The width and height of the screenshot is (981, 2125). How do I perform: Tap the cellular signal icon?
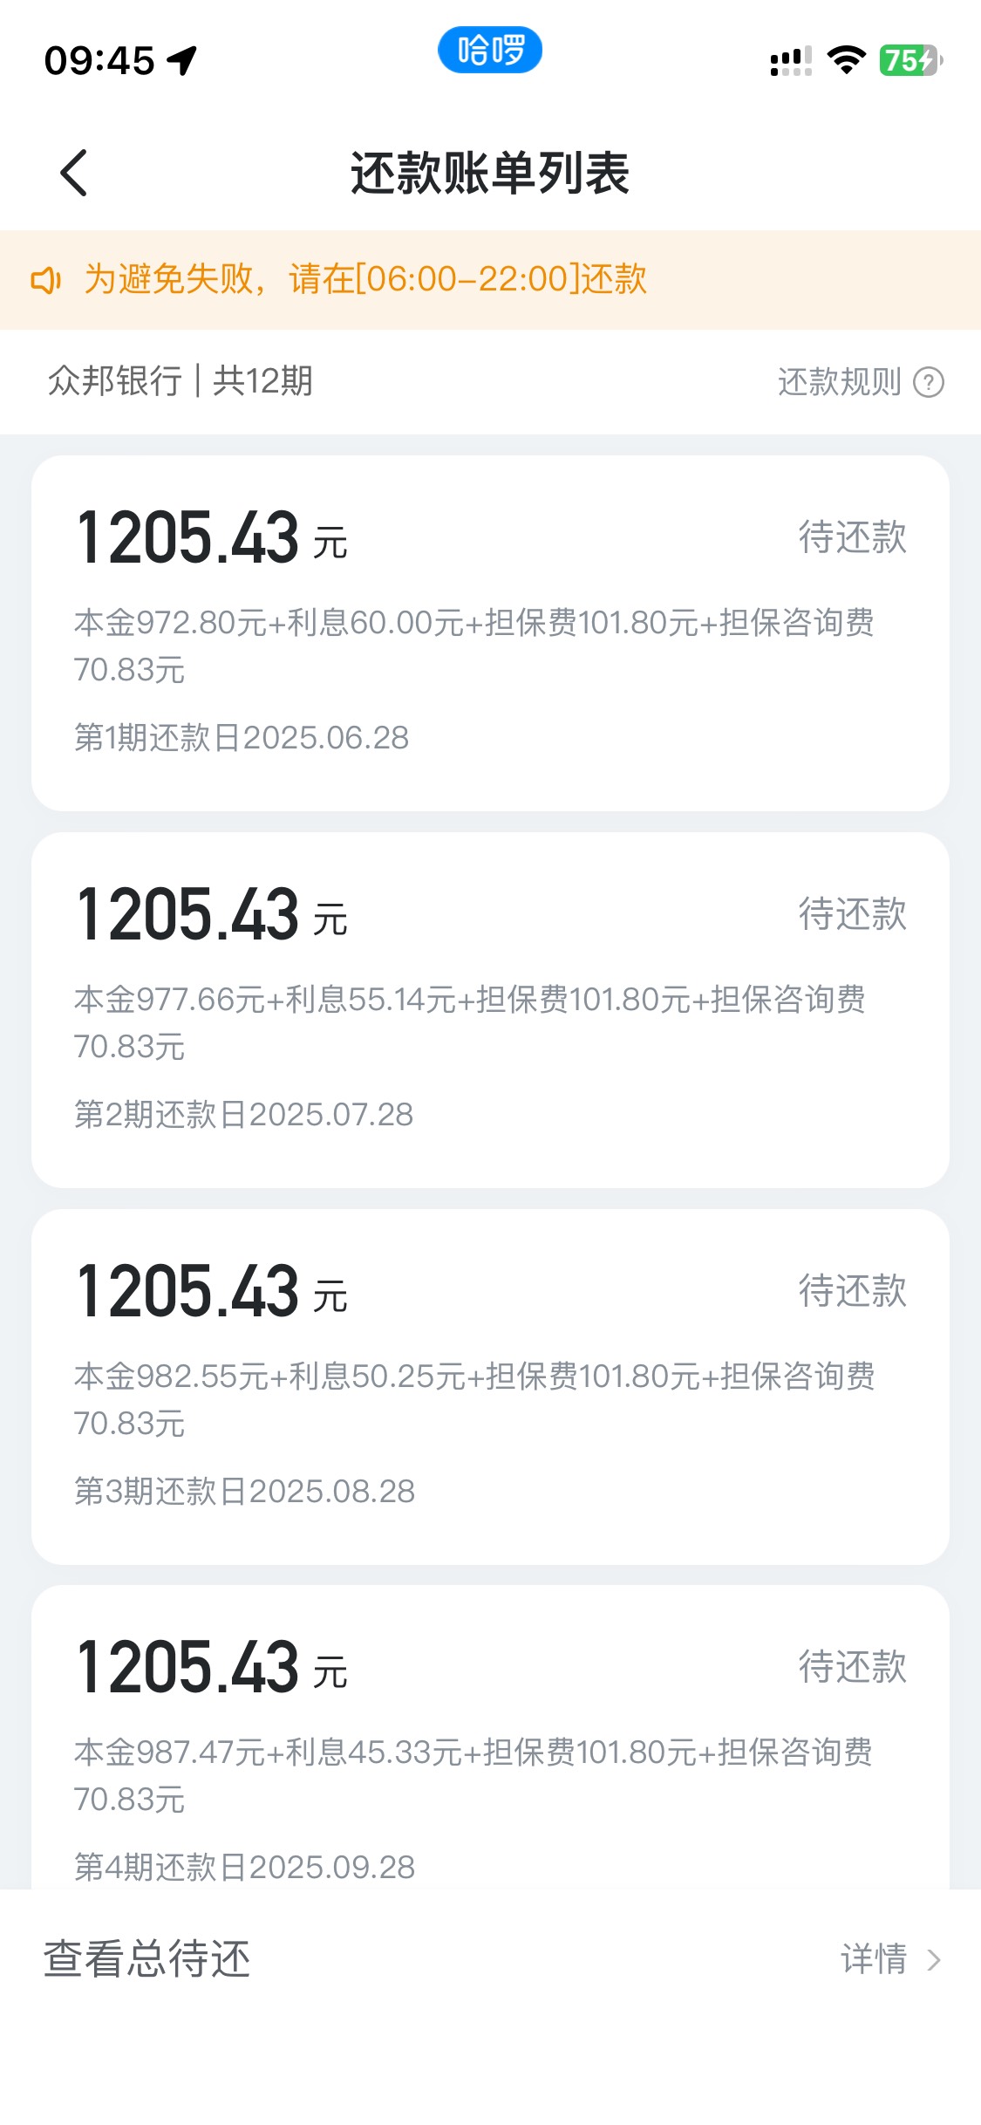pos(791,61)
